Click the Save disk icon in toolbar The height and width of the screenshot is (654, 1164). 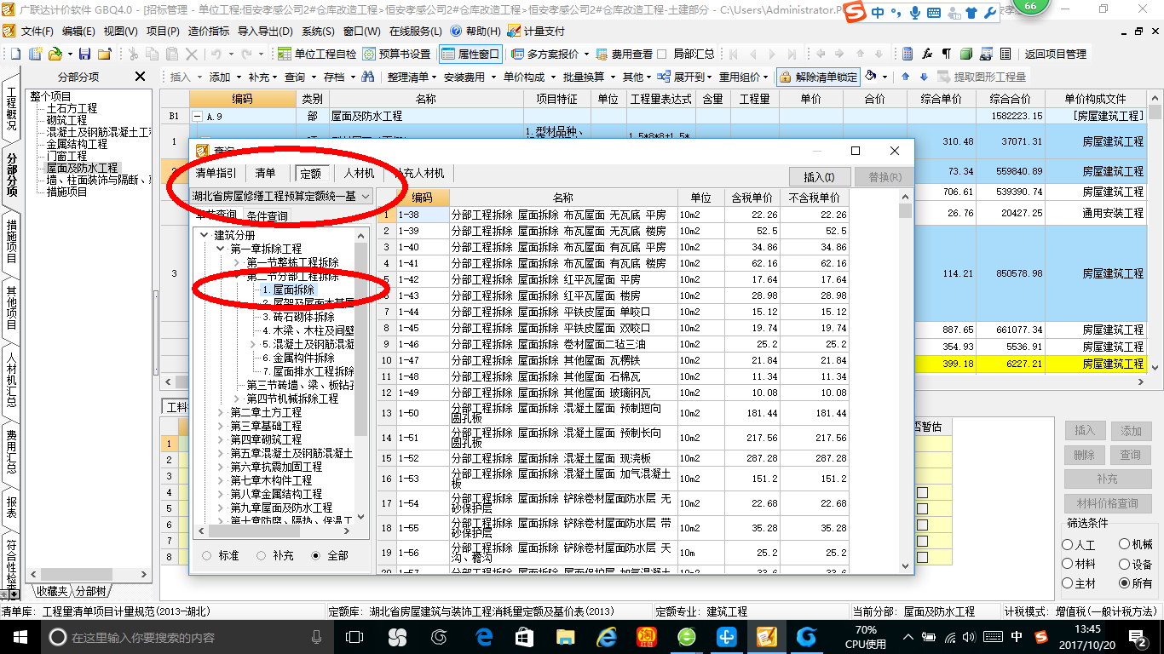84,54
